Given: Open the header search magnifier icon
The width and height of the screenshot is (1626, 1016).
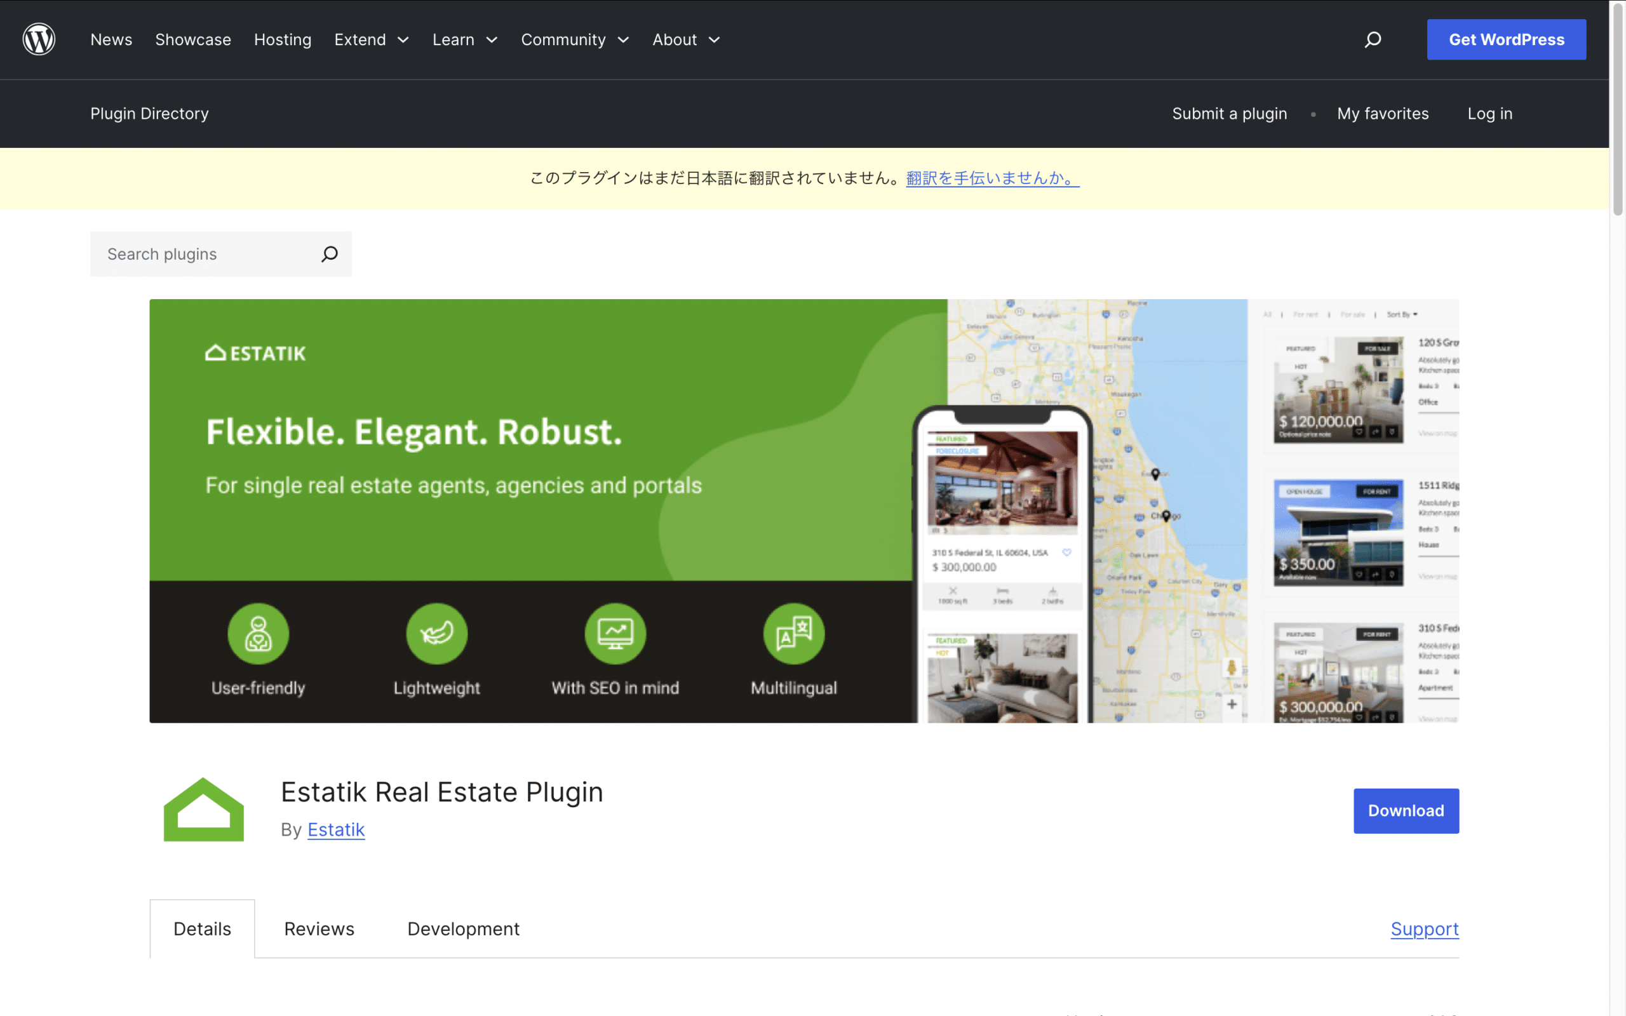Looking at the screenshot, I should 1373,39.
